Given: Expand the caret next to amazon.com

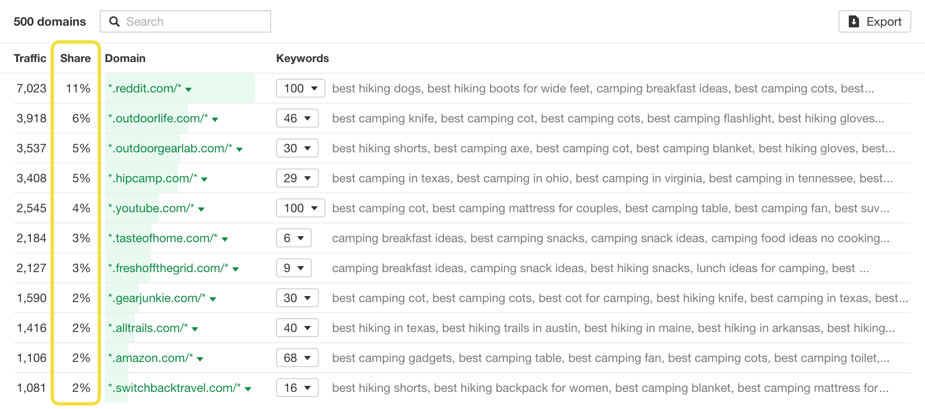Looking at the screenshot, I should [x=200, y=359].
